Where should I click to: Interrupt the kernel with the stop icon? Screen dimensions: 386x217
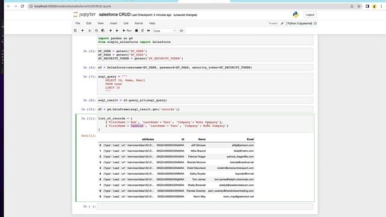pyautogui.click(x=136, y=31)
